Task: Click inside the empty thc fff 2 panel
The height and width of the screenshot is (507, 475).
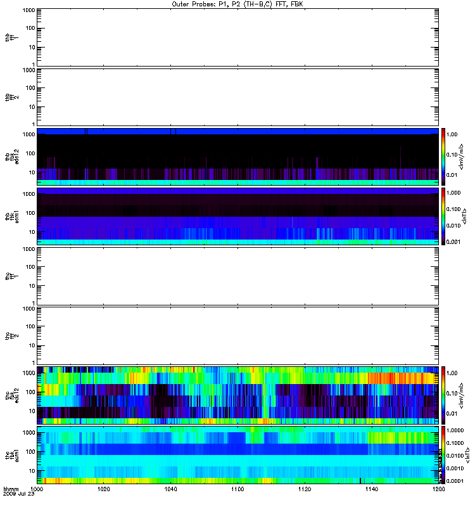Action: click(x=237, y=336)
